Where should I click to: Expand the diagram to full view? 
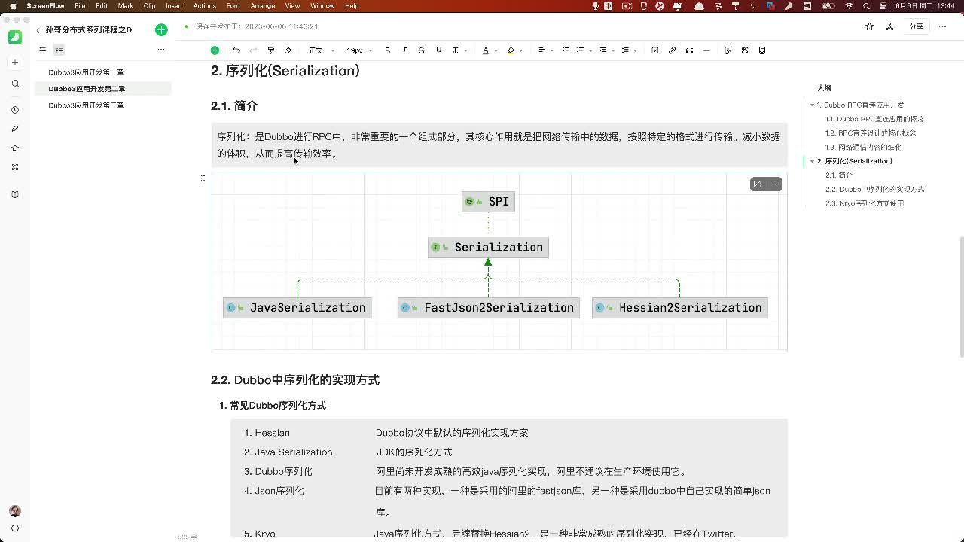click(x=757, y=184)
